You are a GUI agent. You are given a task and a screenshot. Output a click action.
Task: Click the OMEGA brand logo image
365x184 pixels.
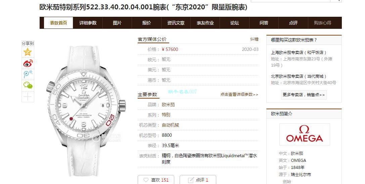click(x=305, y=134)
